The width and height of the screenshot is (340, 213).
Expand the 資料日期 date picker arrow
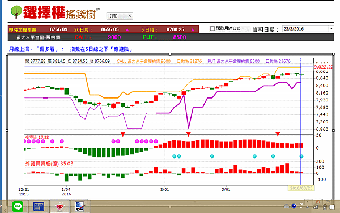pyautogui.click(x=331, y=28)
